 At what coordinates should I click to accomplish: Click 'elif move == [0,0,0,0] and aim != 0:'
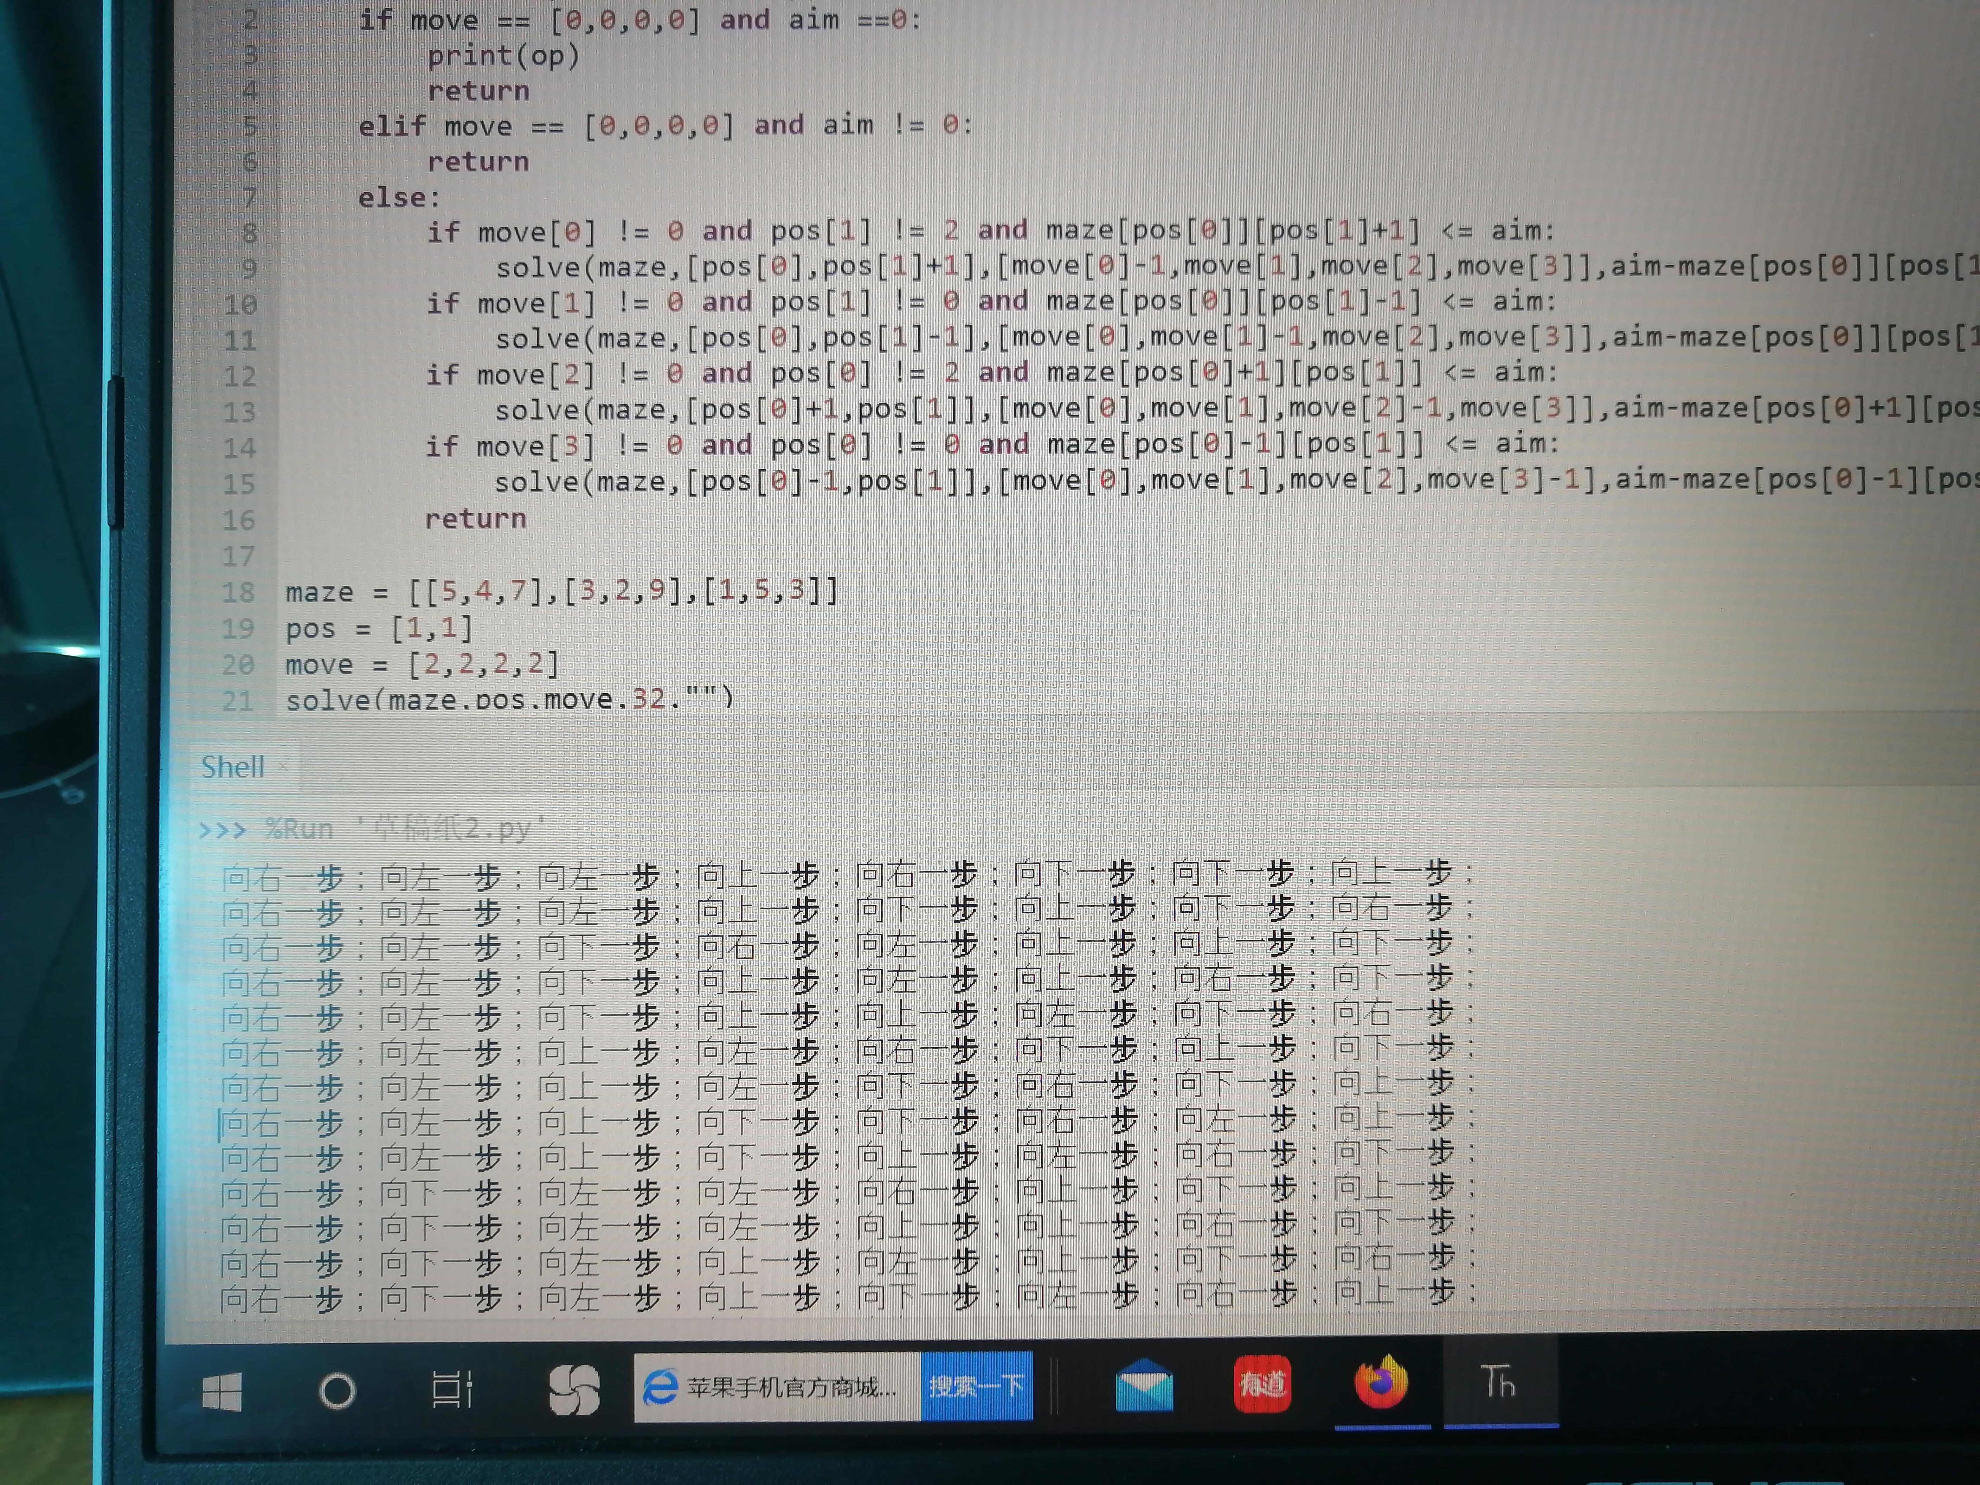(665, 125)
